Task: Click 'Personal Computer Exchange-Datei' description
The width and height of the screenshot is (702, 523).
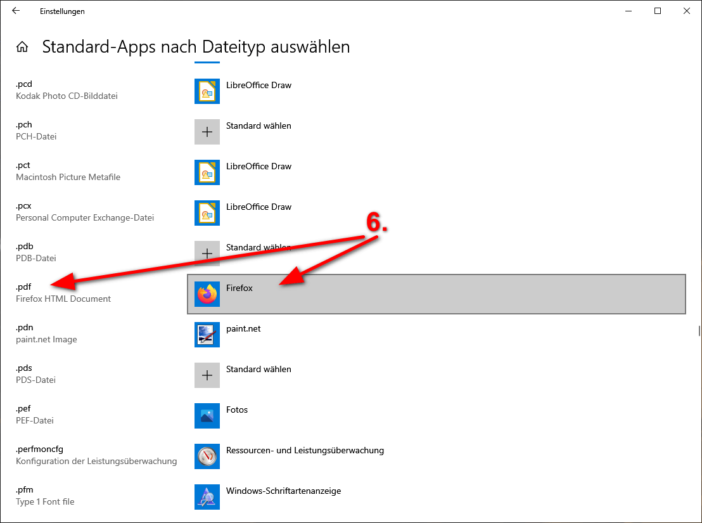Action: [85, 217]
